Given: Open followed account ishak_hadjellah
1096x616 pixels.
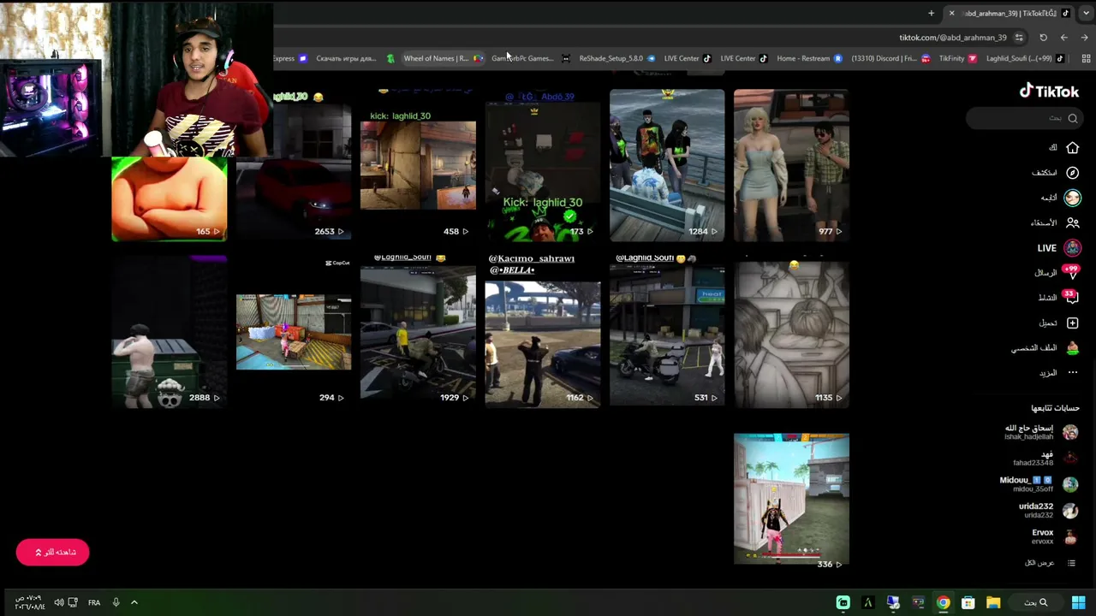Looking at the screenshot, I should (x=1041, y=432).
